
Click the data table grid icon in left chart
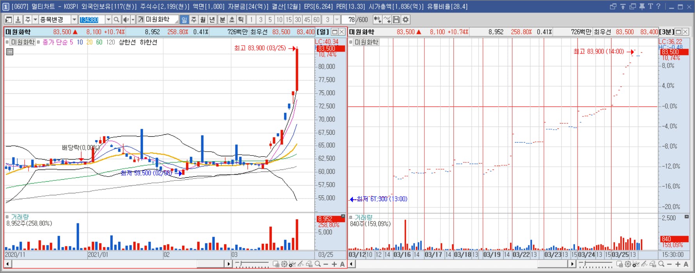point(10,52)
